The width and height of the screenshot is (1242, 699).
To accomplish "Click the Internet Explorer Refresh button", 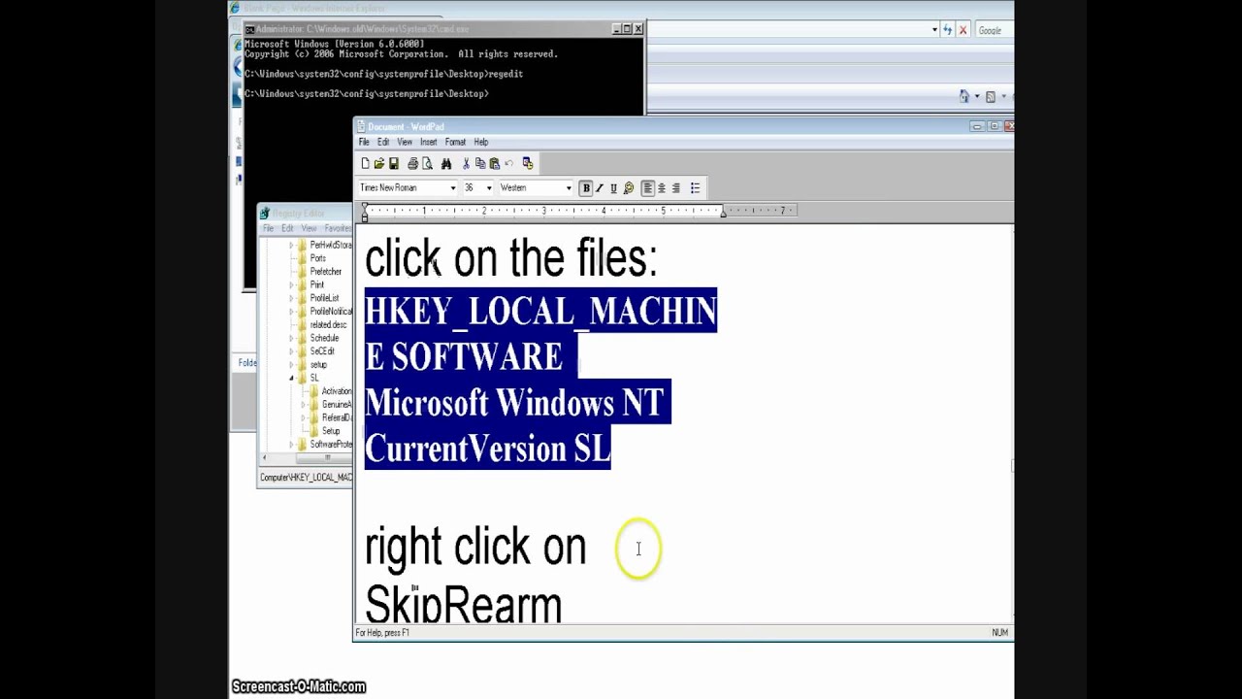I will click(x=948, y=30).
